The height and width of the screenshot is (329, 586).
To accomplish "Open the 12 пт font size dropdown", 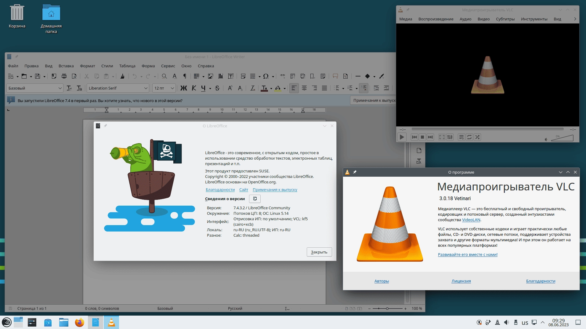I will [x=172, y=88].
